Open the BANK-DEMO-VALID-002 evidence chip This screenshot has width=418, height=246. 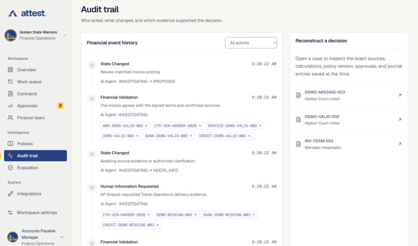tap(169, 136)
